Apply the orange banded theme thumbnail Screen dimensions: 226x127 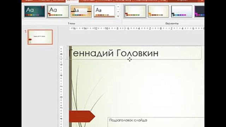point(81,11)
